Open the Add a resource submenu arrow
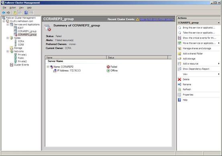This screenshot has height=156, width=222. [x=219, y=64]
